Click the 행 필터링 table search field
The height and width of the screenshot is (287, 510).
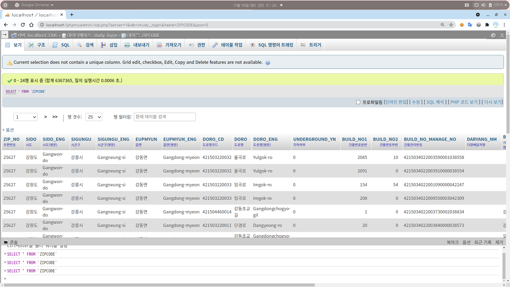[165, 117]
